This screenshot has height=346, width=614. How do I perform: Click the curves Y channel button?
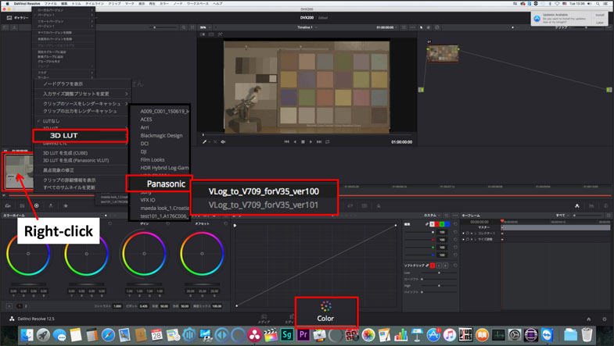tap(432, 224)
